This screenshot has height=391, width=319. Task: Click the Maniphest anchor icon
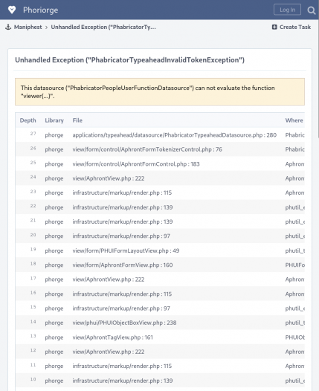tap(8, 27)
